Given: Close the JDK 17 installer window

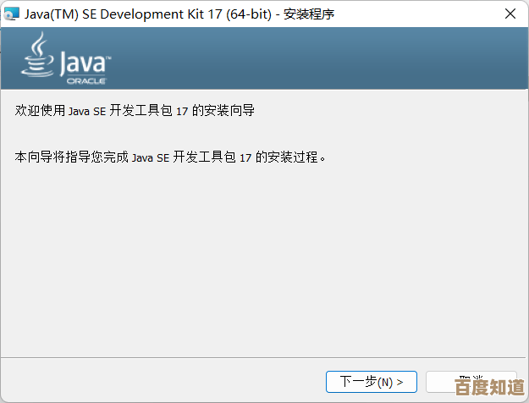Looking at the screenshot, I should tap(509, 13).
